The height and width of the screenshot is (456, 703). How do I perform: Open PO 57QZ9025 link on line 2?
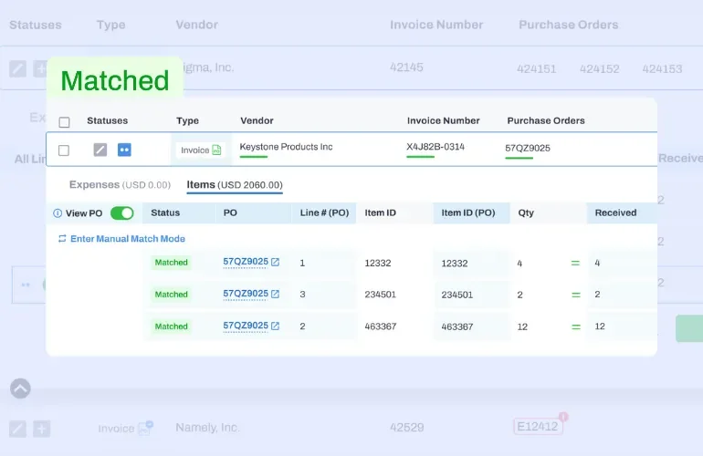(246, 326)
